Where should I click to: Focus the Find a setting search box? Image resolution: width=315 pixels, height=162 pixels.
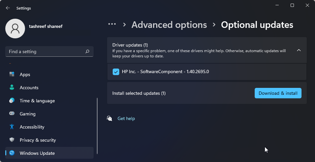click(46, 51)
